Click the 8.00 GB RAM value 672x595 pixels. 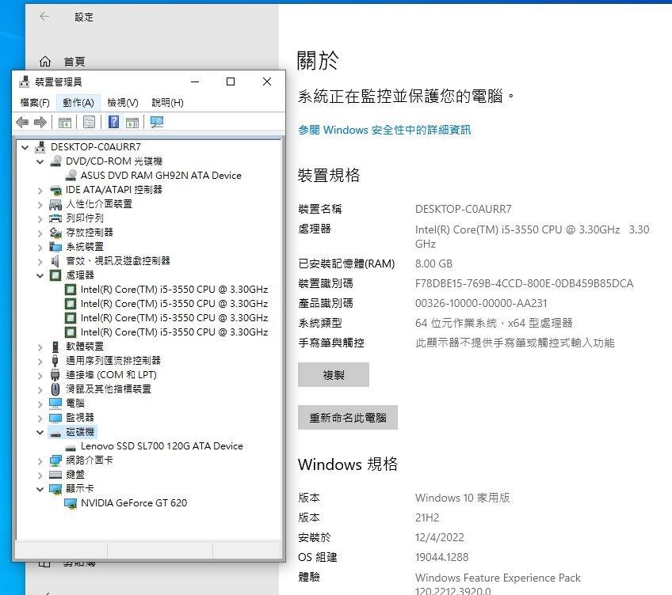pyautogui.click(x=433, y=263)
